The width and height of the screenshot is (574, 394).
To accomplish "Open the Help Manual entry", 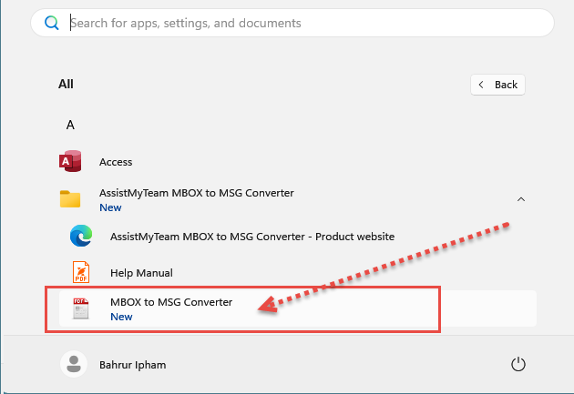I will 141,273.
